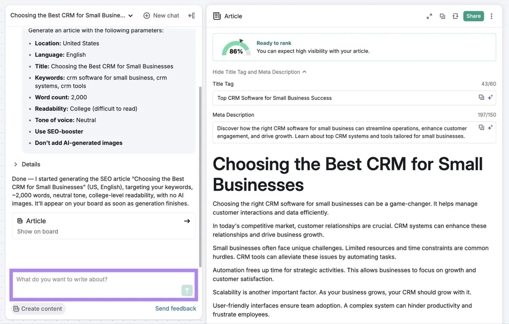The height and width of the screenshot is (324, 509).
Task: Click the "Readability: College (difficult to read)" bullet
Action: (x=86, y=109)
